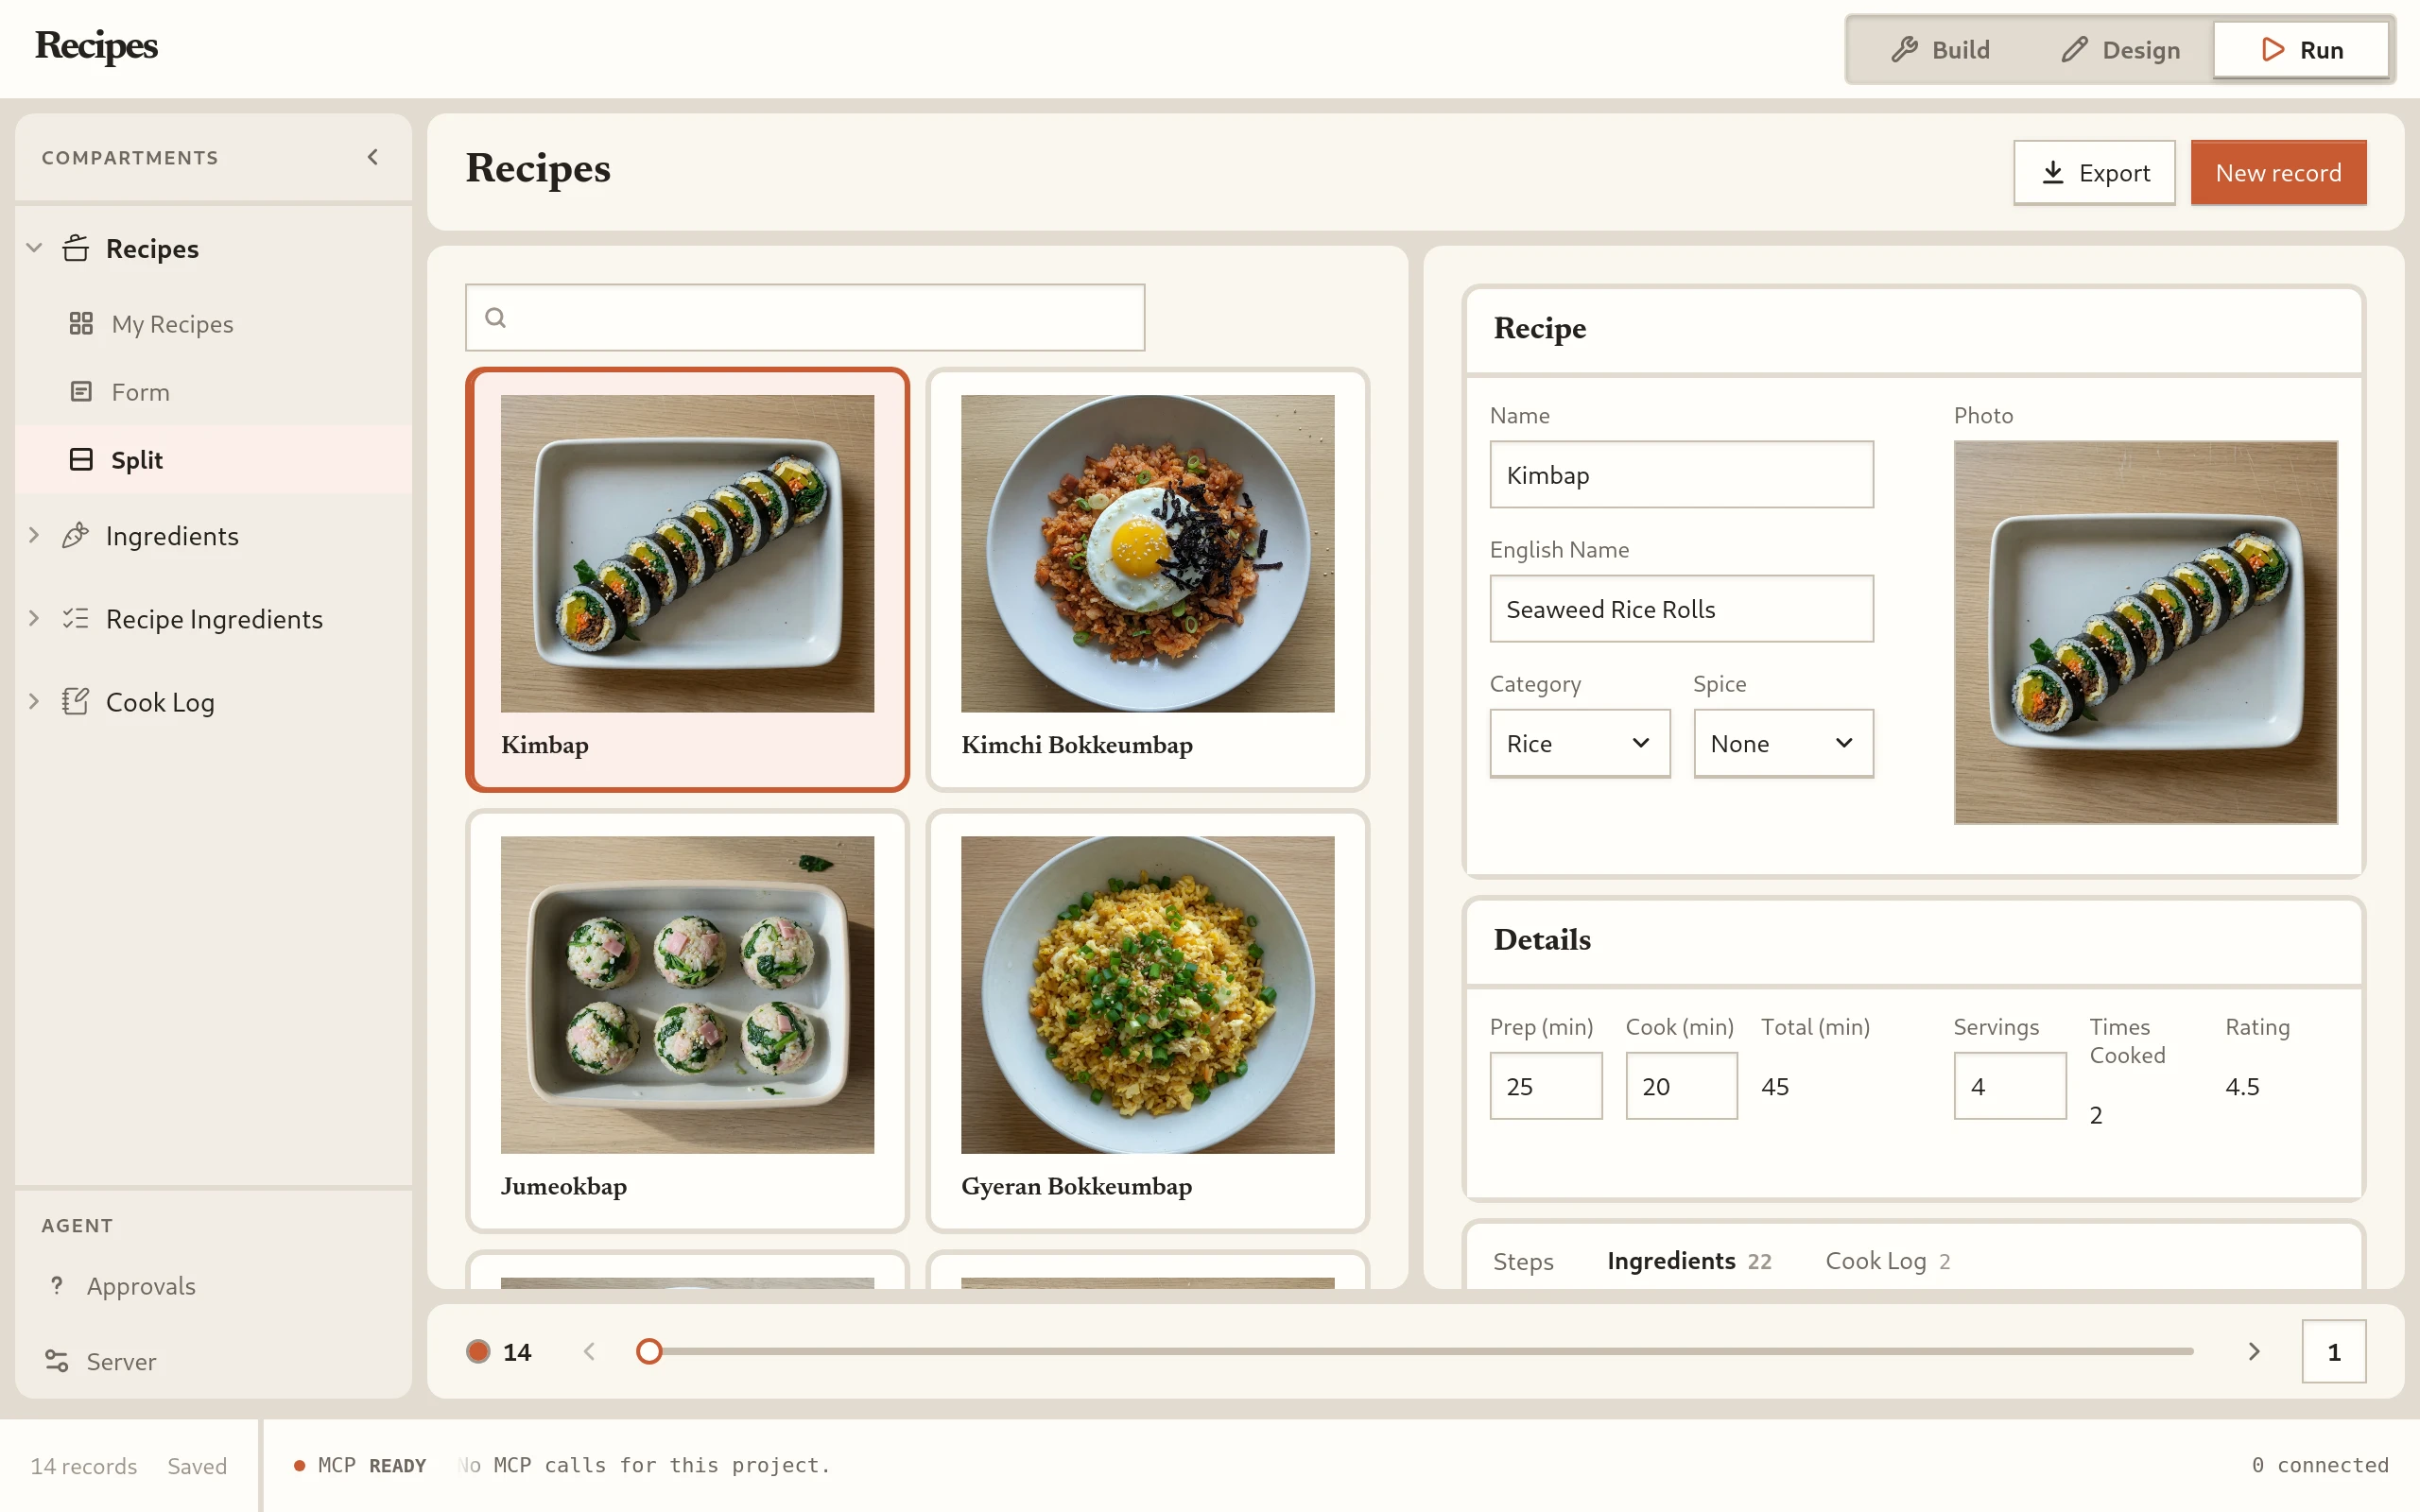The width and height of the screenshot is (2420, 1512).
Task: Click the record number page box
Action: pos(2333,1351)
